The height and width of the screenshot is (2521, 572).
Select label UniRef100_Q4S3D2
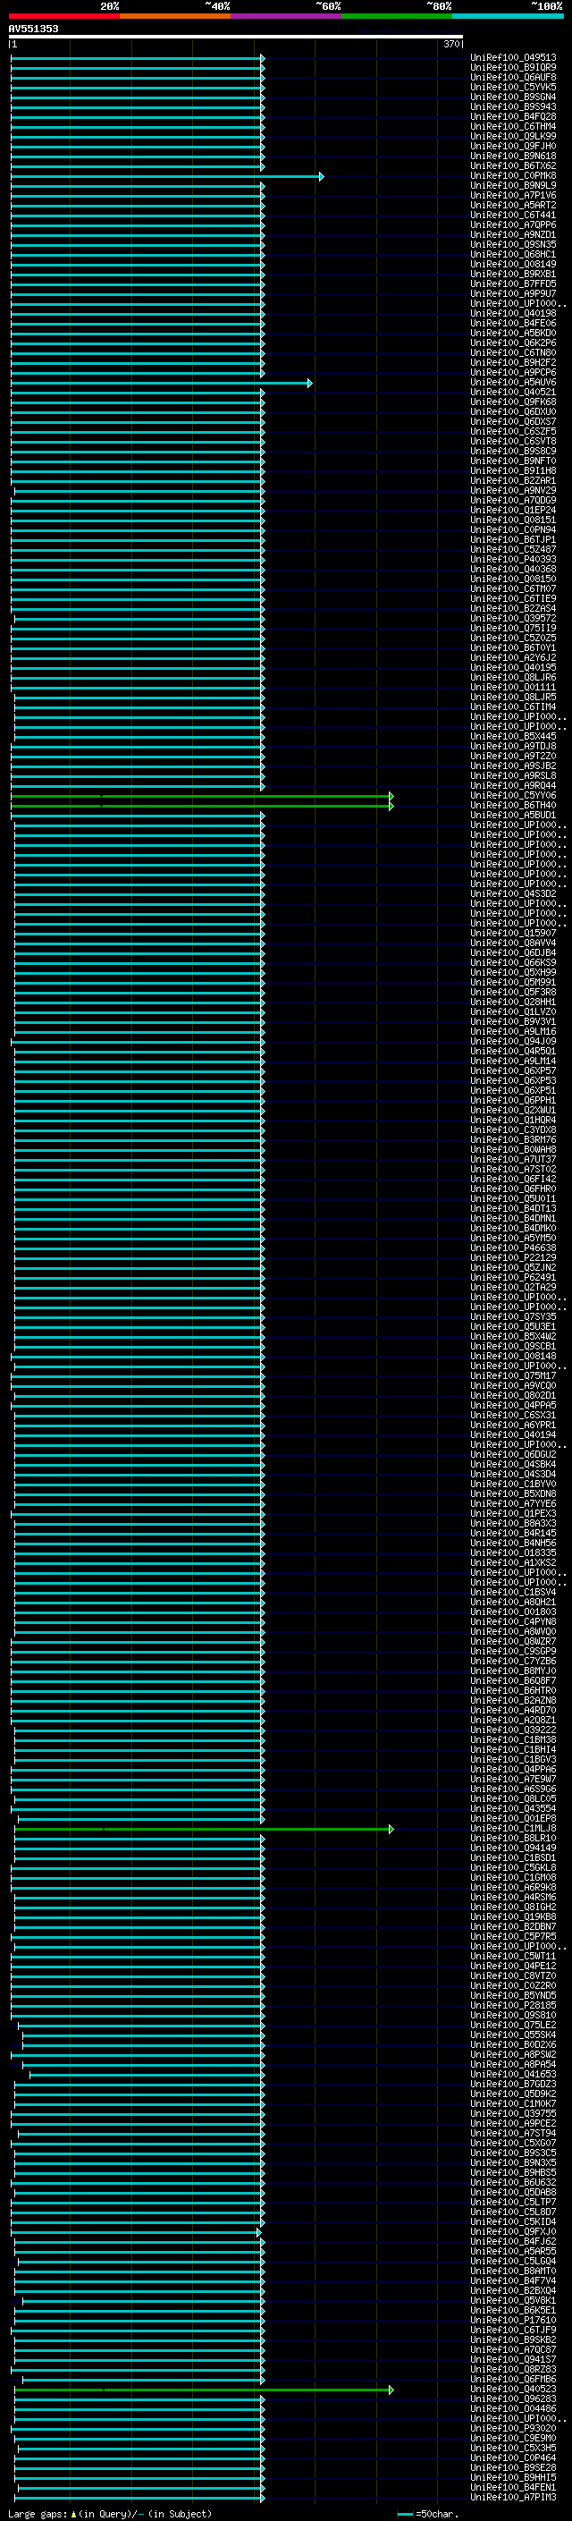tap(513, 893)
